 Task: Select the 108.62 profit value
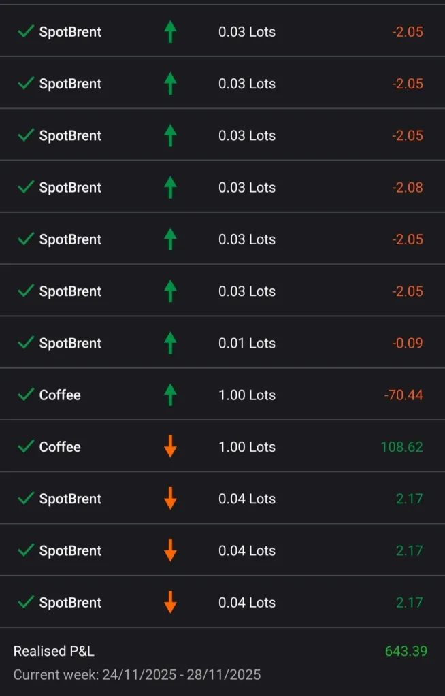[401, 447]
